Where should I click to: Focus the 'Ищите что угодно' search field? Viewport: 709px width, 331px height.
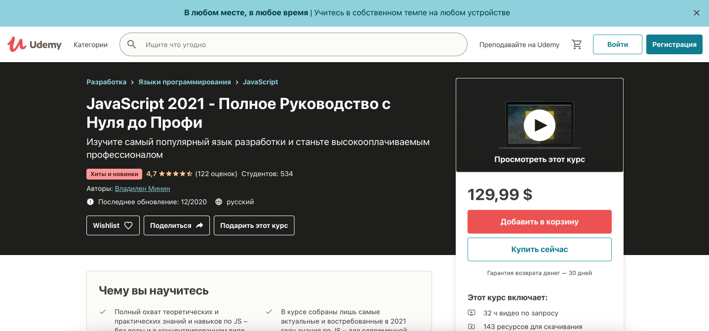click(293, 44)
